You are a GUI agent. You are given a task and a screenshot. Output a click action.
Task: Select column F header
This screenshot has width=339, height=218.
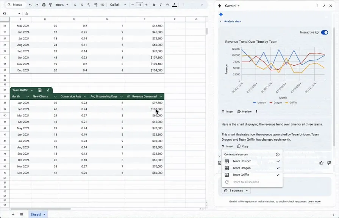pyautogui.click(x=175, y=19)
